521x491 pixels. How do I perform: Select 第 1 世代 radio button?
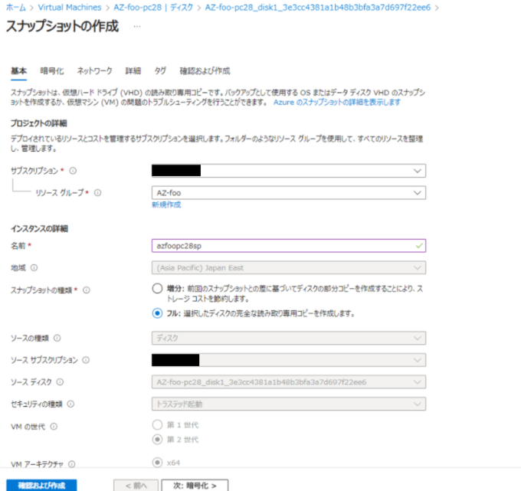[x=157, y=424]
